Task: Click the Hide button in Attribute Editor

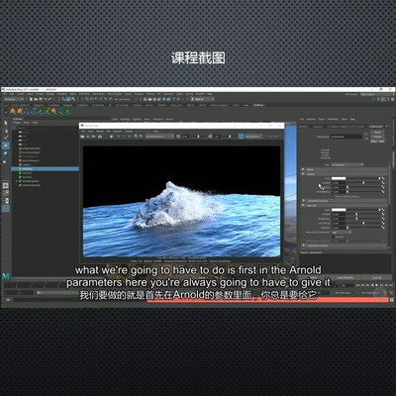Action: 381,142
